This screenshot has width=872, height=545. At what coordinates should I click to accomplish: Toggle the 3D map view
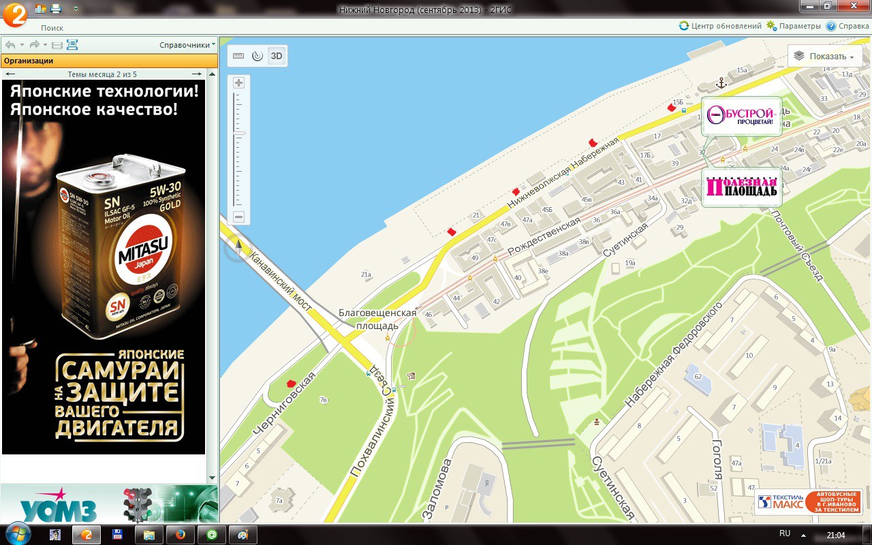coord(276,56)
